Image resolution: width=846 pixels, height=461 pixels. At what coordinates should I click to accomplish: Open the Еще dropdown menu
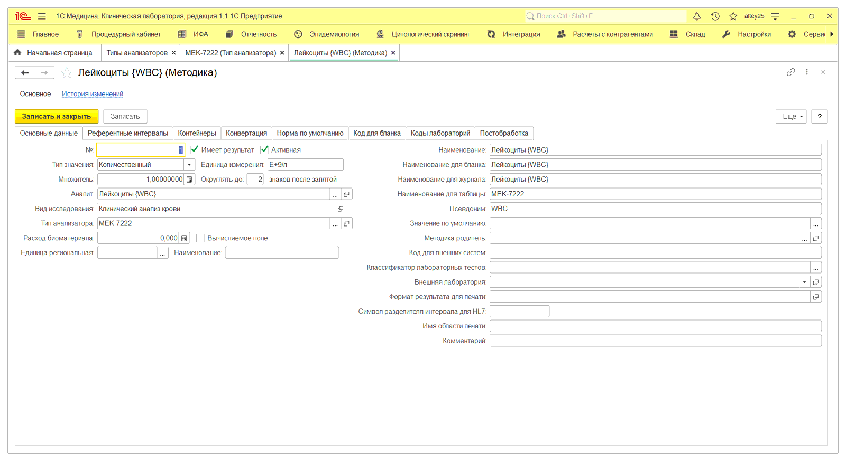coord(791,117)
